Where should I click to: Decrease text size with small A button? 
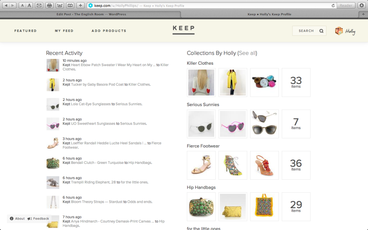(22, 5)
